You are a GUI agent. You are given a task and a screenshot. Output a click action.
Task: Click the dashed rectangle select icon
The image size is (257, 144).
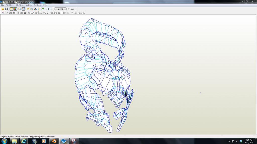coord(41,13)
